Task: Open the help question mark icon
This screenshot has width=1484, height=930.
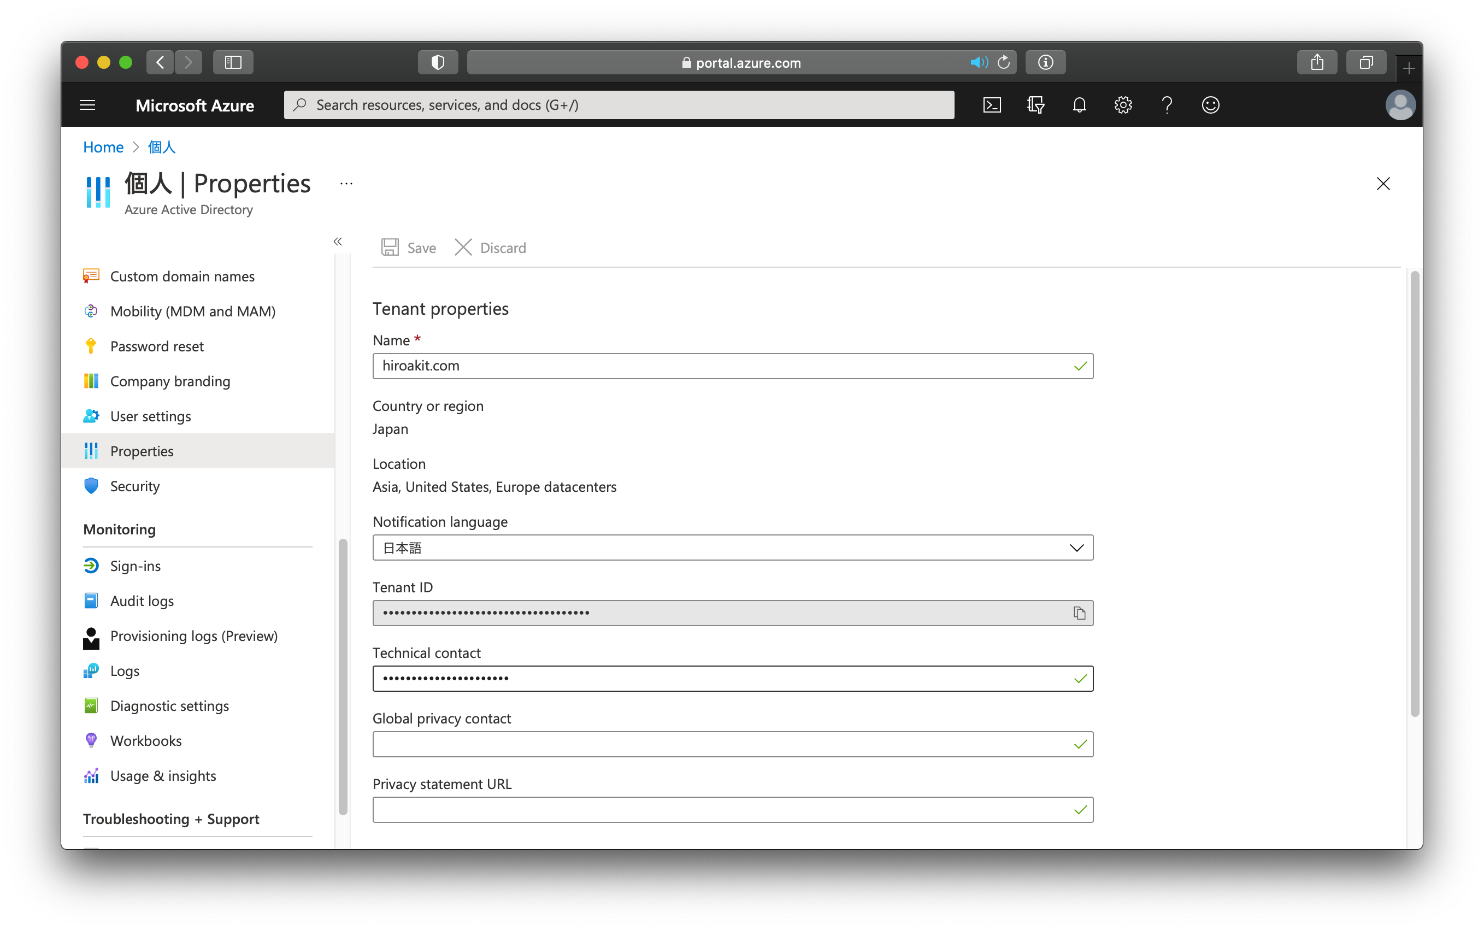Action: pyautogui.click(x=1167, y=105)
